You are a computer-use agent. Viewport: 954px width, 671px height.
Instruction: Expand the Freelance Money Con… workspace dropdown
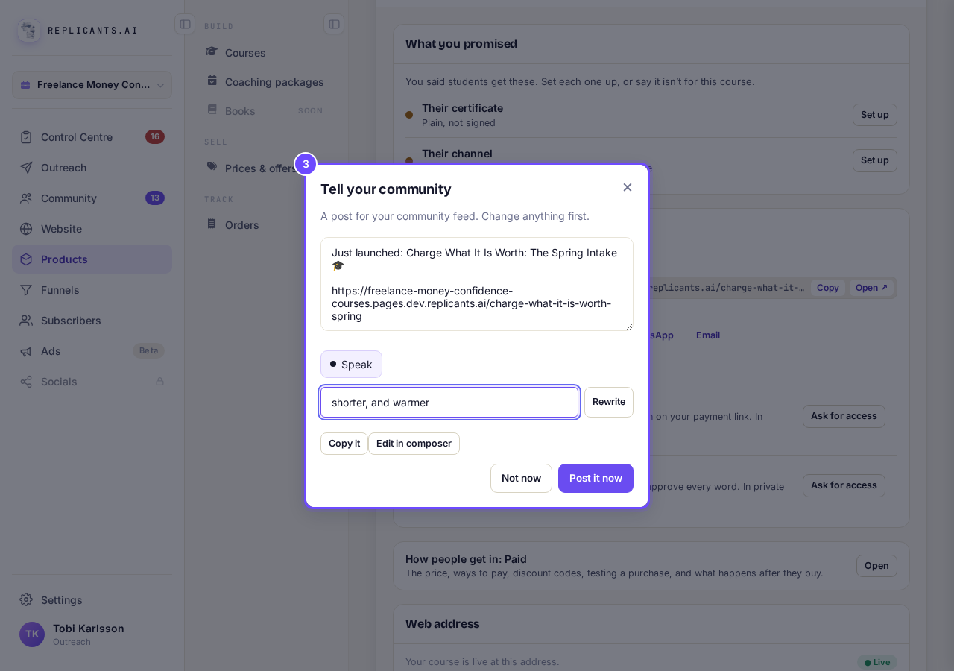[x=92, y=85]
